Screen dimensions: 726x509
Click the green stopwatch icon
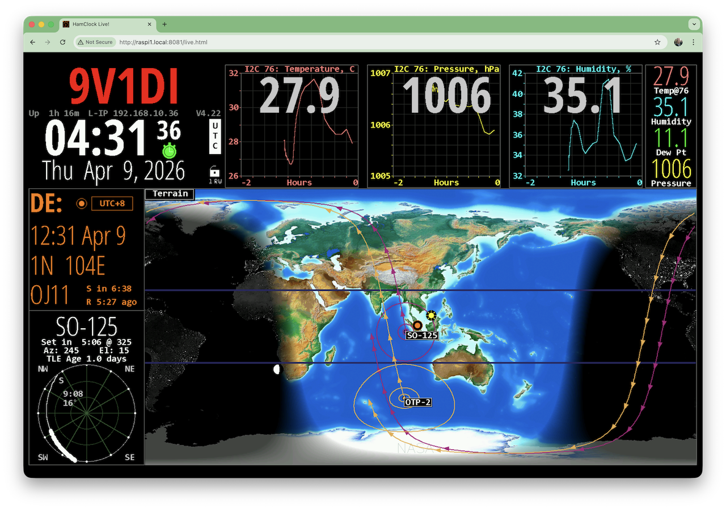pyautogui.click(x=169, y=151)
